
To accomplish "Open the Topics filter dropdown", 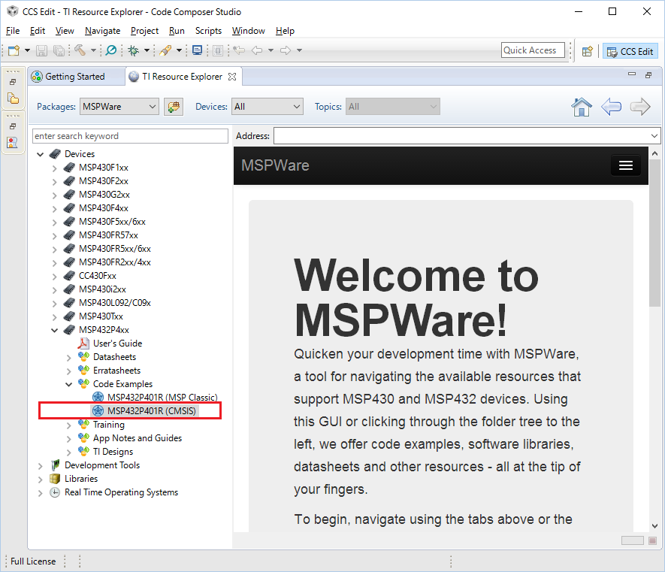I will click(393, 107).
